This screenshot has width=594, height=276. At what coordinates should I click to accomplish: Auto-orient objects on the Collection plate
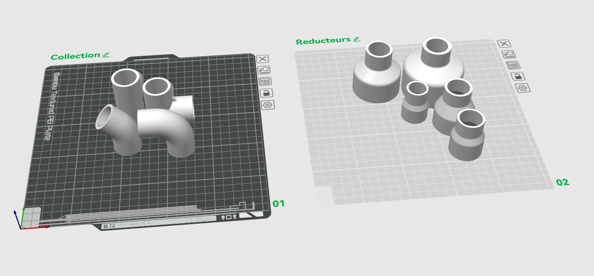(264, 70)
